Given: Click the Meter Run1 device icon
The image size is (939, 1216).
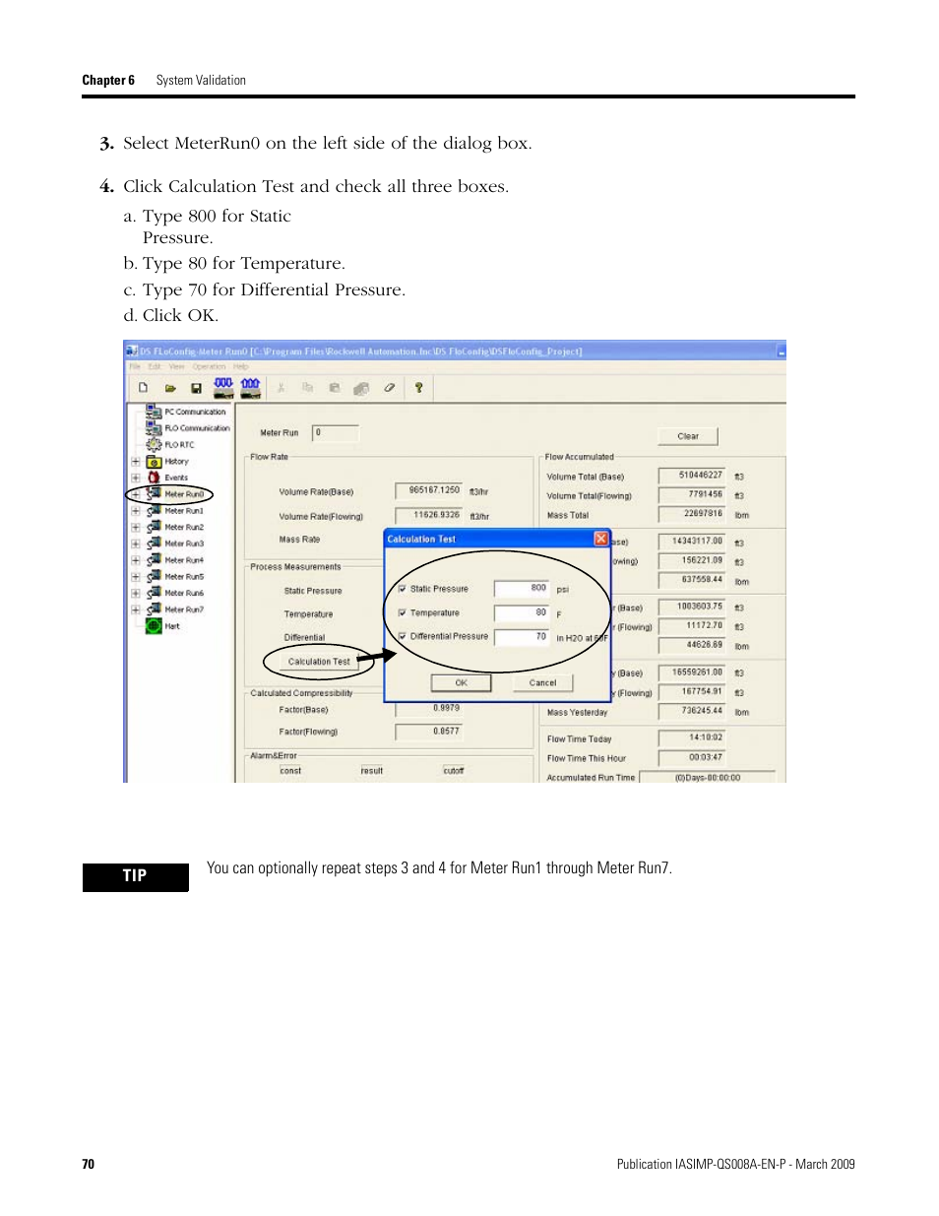Looking at the screenshot, I should click(x=154, y=510).
